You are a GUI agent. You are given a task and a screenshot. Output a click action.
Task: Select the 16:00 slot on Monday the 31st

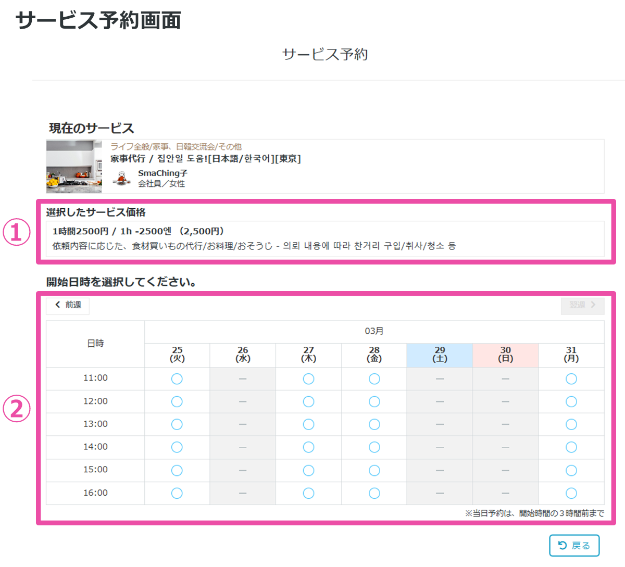(x=571, y=493)
